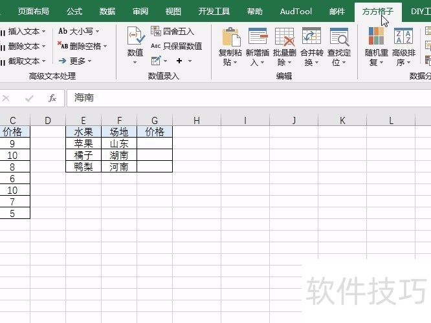The height and width of the screenshot is (323, 431).
Task: Click the 查找定位 magnifier icon
Action: (339, 36)
